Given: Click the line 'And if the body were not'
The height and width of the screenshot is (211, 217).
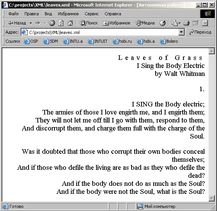Looking at the screenshot, I should 130,192.
